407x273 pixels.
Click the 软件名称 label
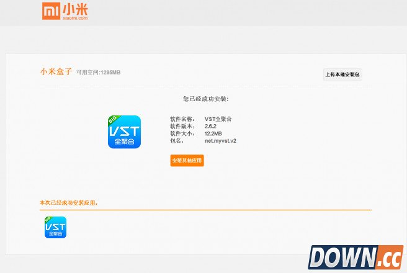point(182,119)
